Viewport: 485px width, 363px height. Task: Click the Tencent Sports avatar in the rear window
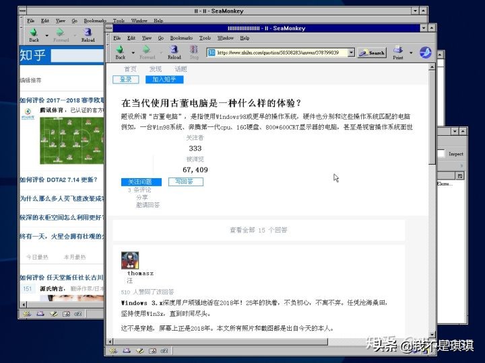point(28,114)
